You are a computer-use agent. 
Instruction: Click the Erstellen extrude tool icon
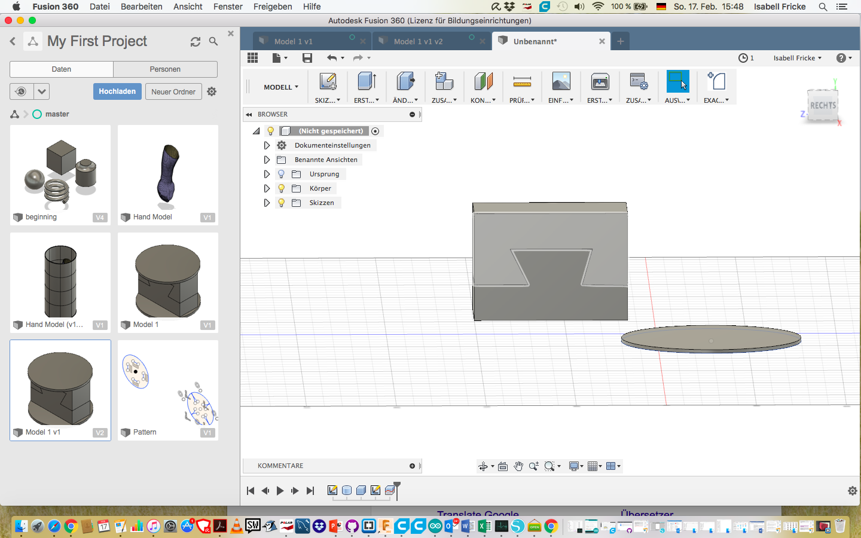367,82
